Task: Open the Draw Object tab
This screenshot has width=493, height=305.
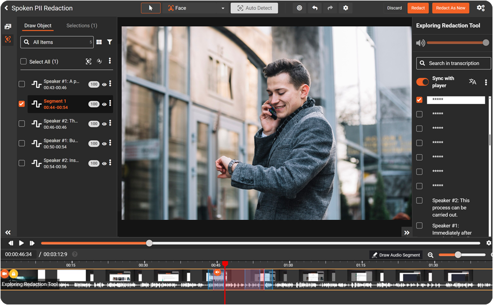Action: coord(38,26)
